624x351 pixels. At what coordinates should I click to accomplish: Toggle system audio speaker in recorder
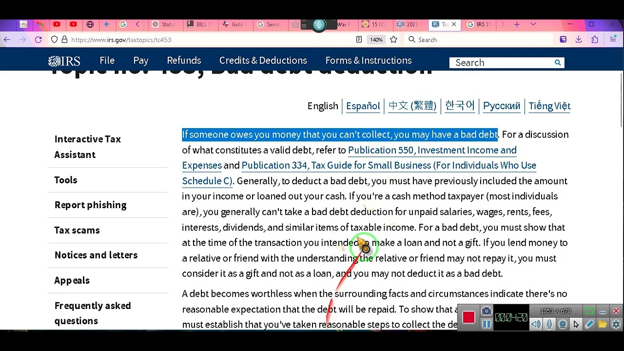(536, 324)
